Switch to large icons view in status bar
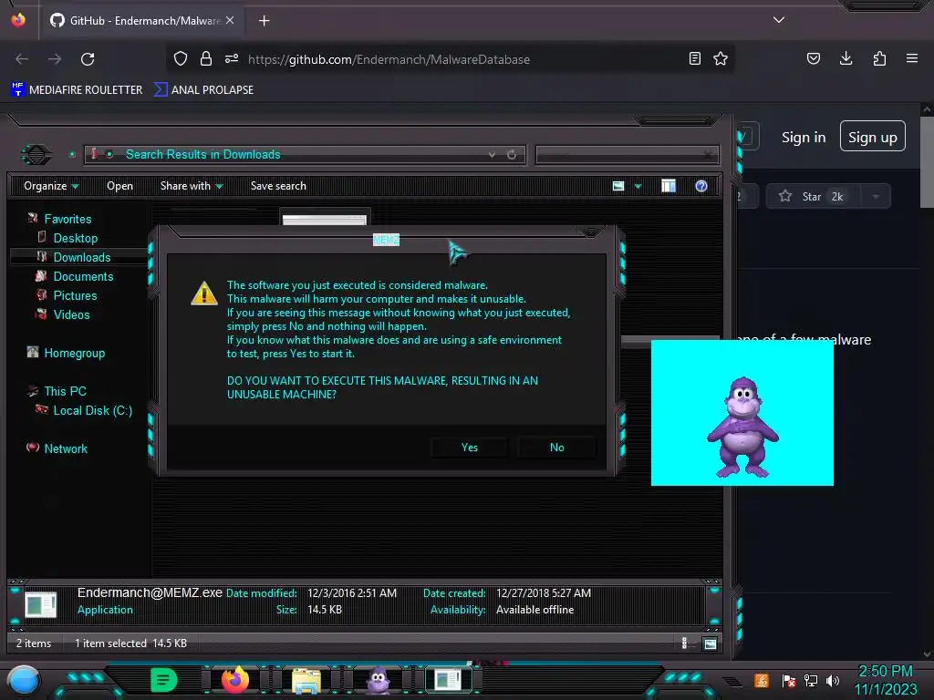The width and height of the screenshot is (934, 700). click(x=710, y=643)
